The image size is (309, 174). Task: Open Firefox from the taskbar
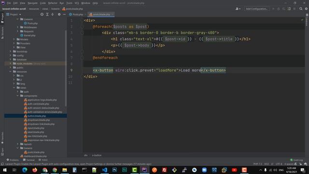tap(35, 170)
